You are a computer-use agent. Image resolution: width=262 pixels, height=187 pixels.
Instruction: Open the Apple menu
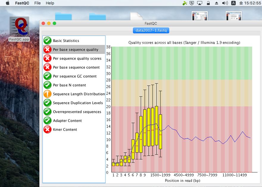pyautogui.click(x=7, y=3)
